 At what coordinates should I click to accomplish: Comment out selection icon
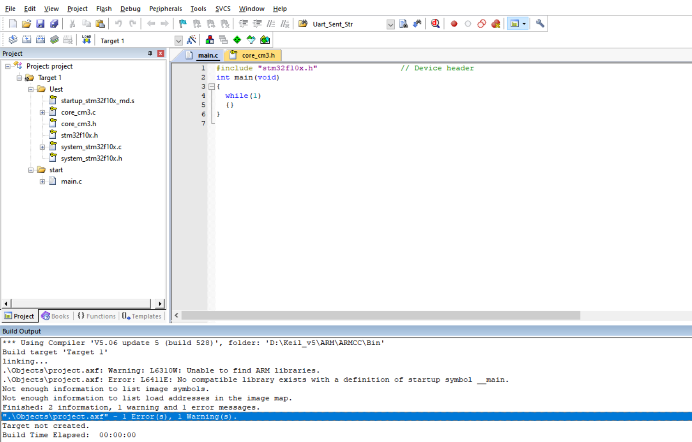(271, 24)
